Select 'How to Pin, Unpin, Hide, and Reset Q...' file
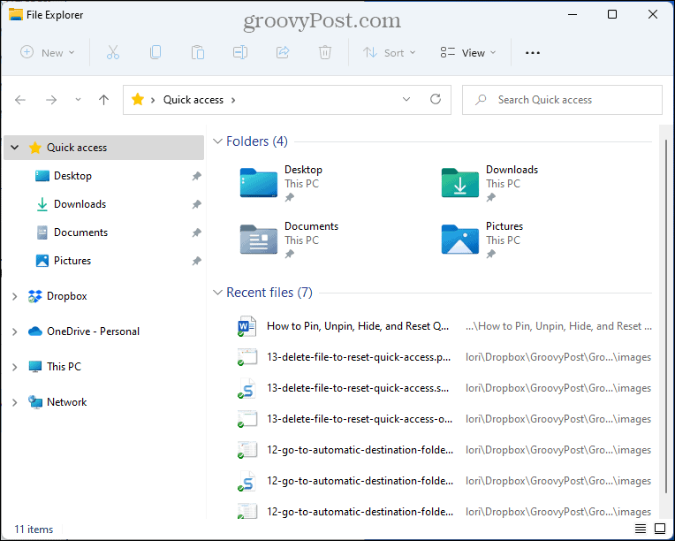The width and height of the screenshot is (675, 541). click(444, 326)
